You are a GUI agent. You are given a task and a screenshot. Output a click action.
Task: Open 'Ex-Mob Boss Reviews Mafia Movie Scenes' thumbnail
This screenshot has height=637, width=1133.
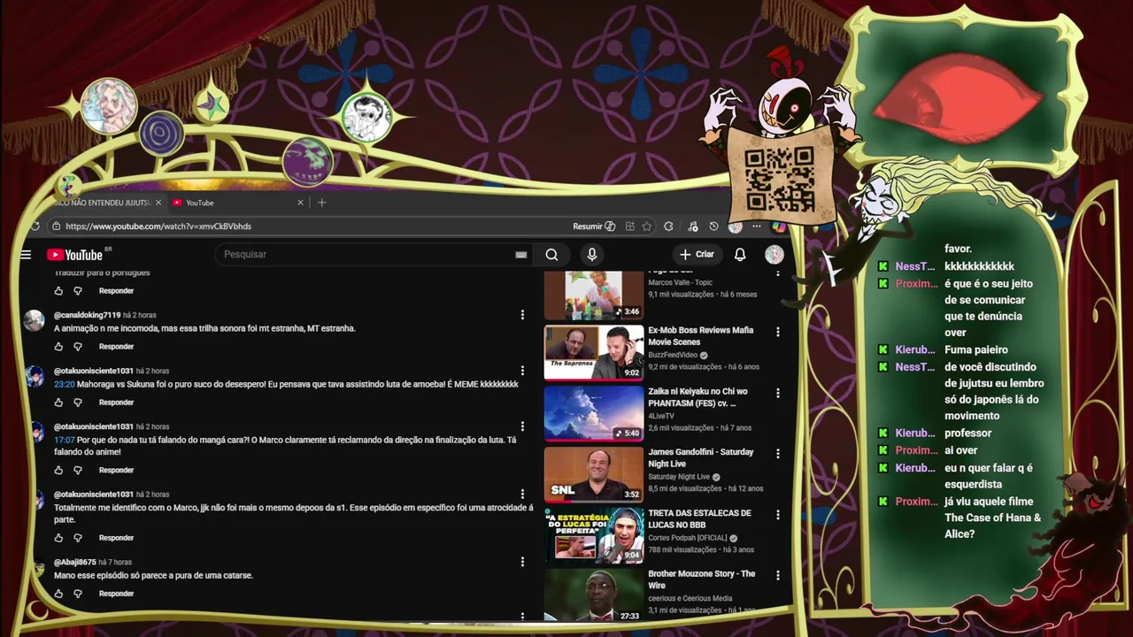[593, 353]
